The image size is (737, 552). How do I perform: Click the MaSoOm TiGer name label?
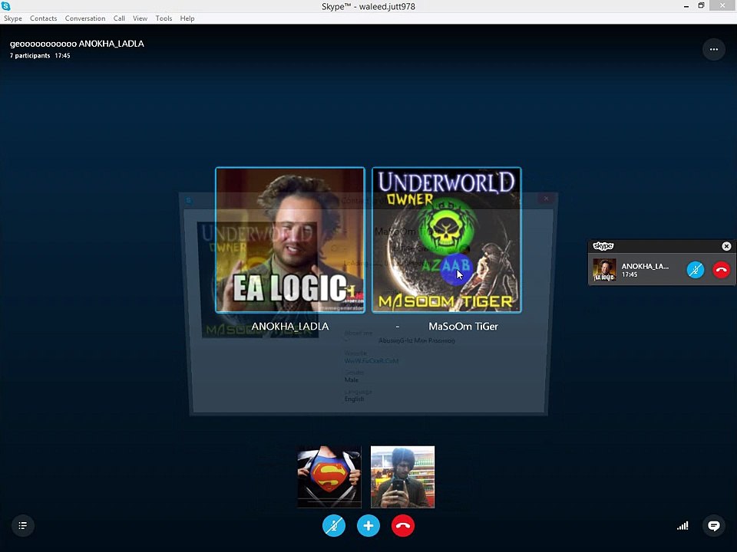[x=463, y=327]
